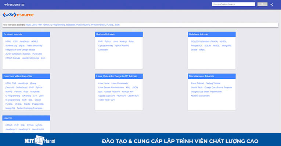Open PostgreSQL link in Database tutorials
The width and height of the screenshot is (281, 146).
pyautogui.click(x=197, y=46)
